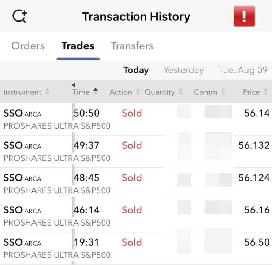This screenshot has height=265, width=272.
Task: Open the search-with-plus magnifier icon
Action: click(20, 16)
